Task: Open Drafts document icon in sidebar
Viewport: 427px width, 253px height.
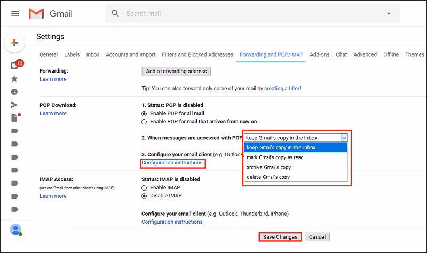Action: pyautogui.click(x=14, y=118)
